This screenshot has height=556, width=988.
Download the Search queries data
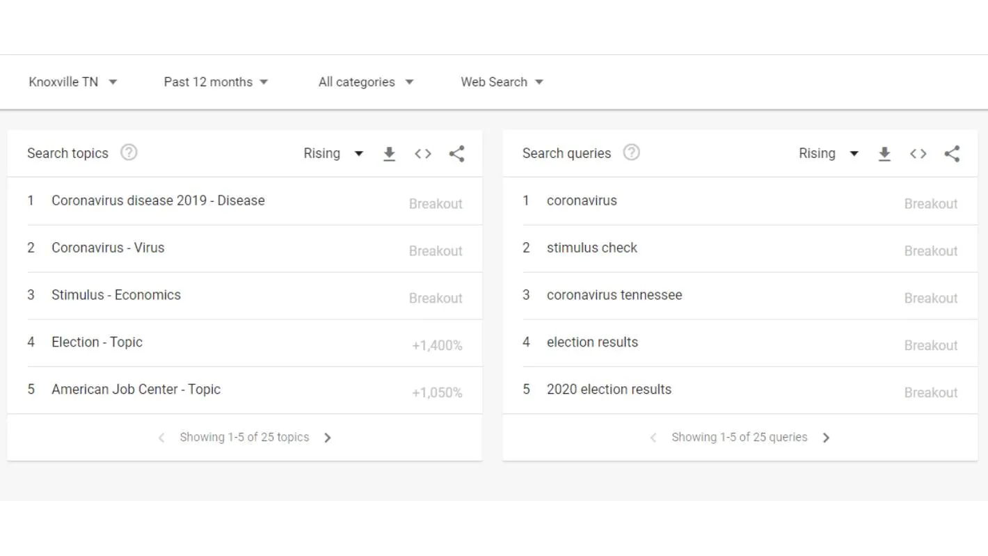point(884,154)
